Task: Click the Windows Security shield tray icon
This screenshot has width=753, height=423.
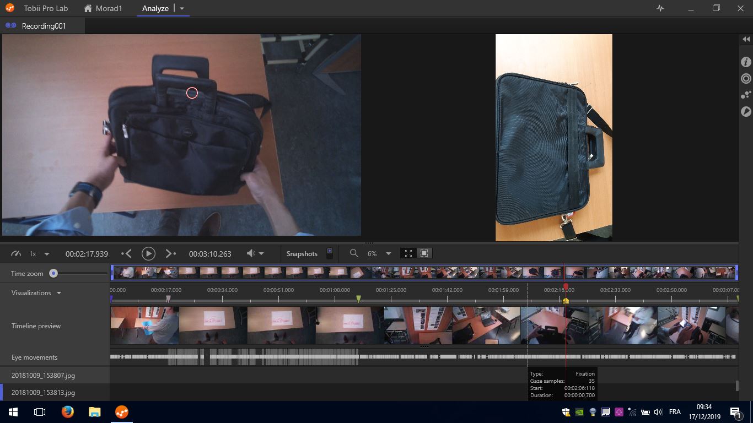Action: [566, 412]
